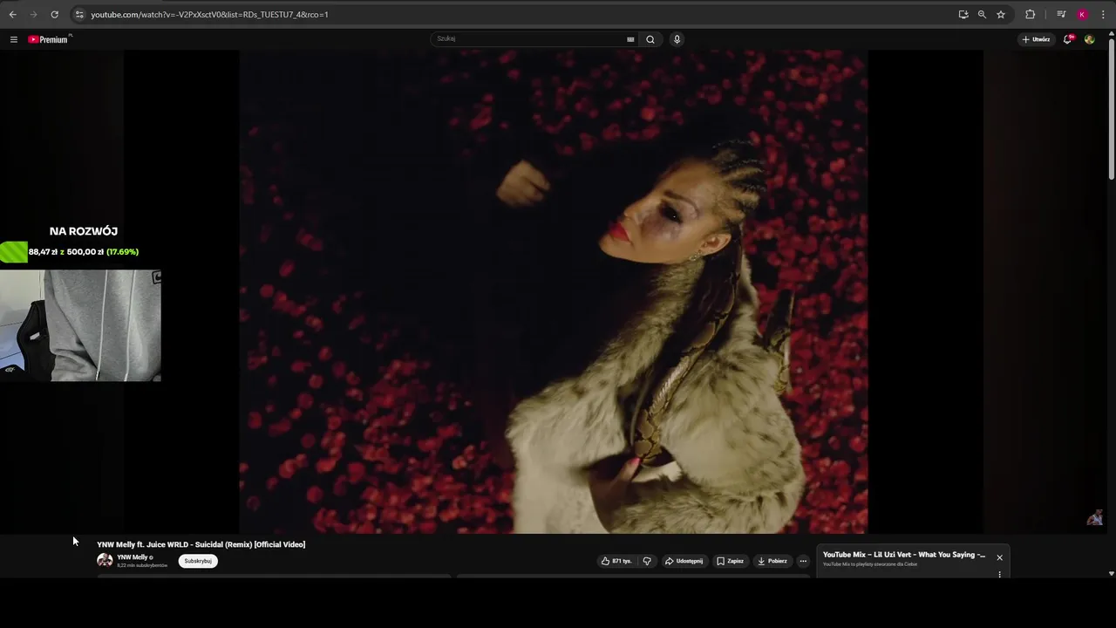Open Chrome three-dot menu

(1103, 14)
